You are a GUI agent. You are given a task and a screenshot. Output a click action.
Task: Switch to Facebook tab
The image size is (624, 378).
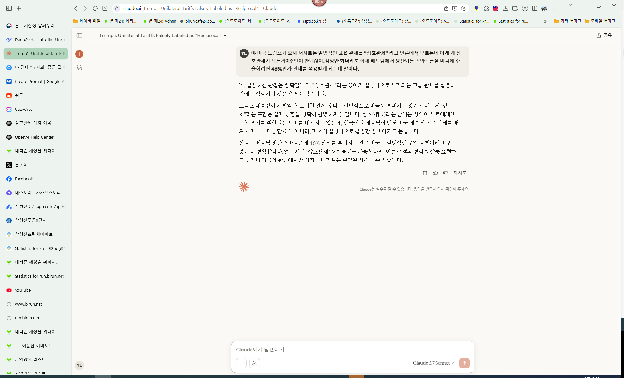[36, 179]
